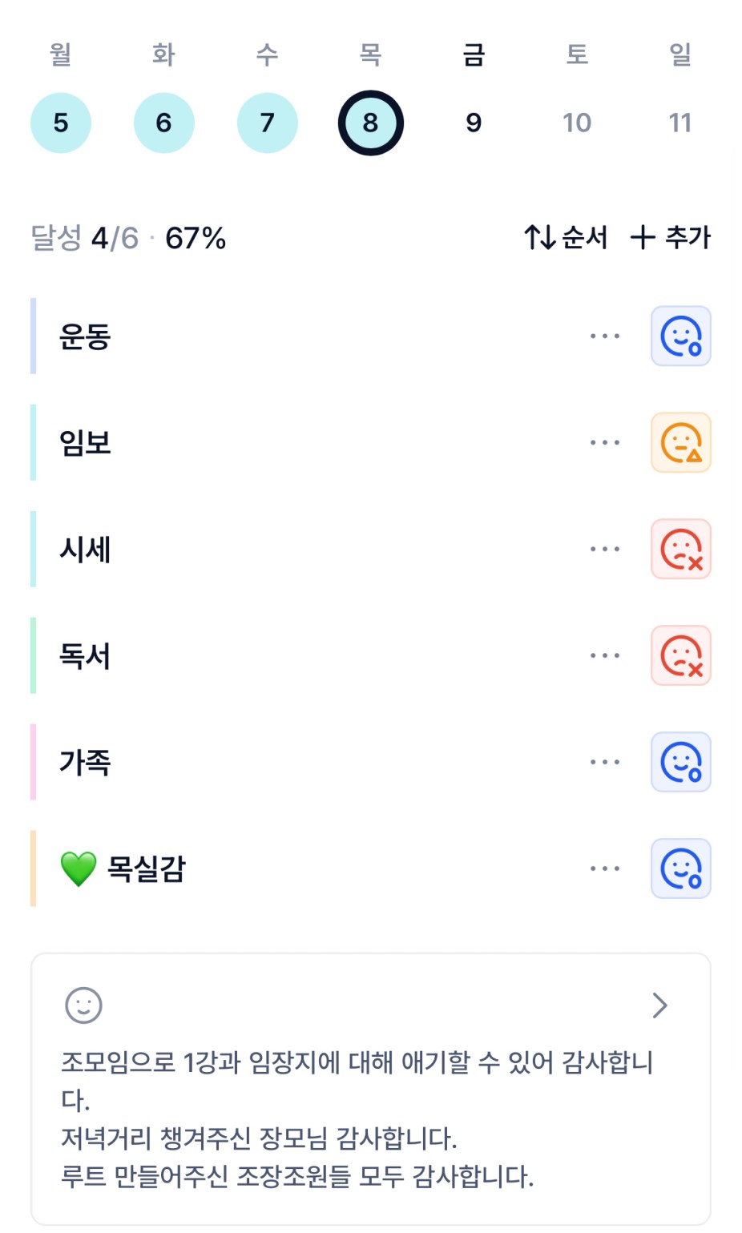Select Friday the 9th in week bar

point(474,123)
